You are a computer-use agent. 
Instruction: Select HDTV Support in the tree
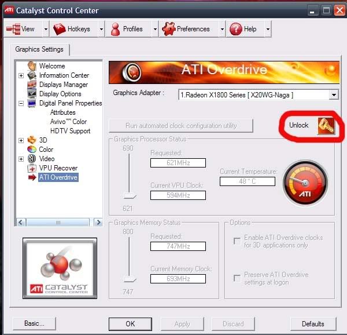71,131
